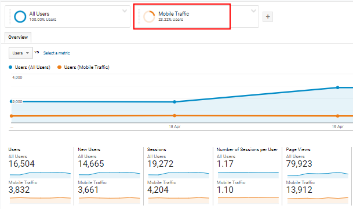This screenshot has width=353, height=209.
Task: Grab the Mobile Traffic segment drag handle
Action: coord(139,17)
